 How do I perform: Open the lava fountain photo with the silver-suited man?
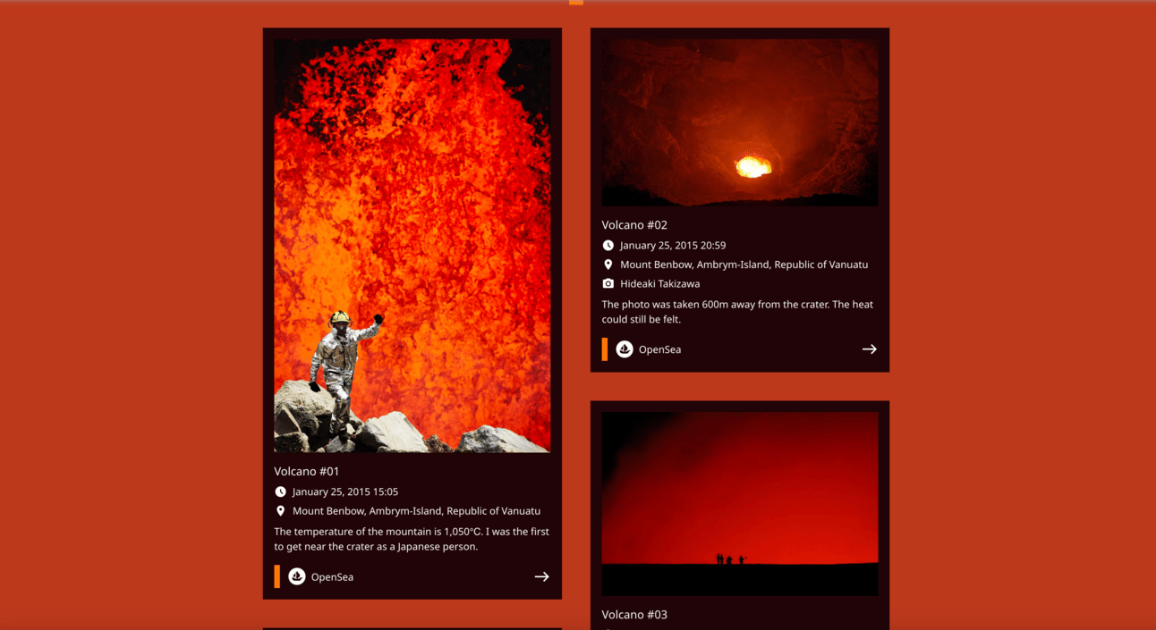click(x=412, y=246)
